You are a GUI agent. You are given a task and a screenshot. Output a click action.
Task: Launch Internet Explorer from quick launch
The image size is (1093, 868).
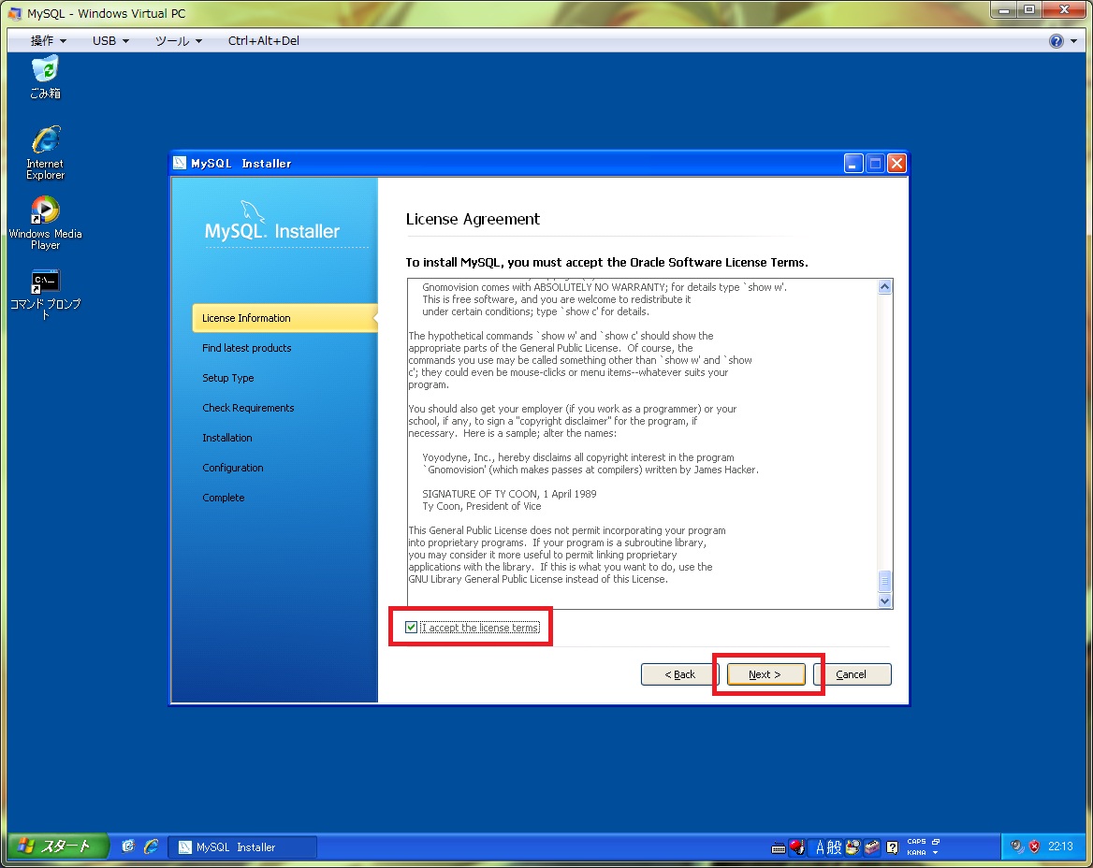151,846
